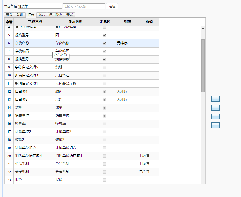241x197 pixels.
Task: Tick the 汇总项 checkbox for 报价
Action: (105, 180)
